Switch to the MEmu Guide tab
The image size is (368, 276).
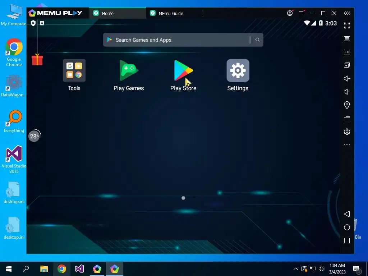(174, 13)
